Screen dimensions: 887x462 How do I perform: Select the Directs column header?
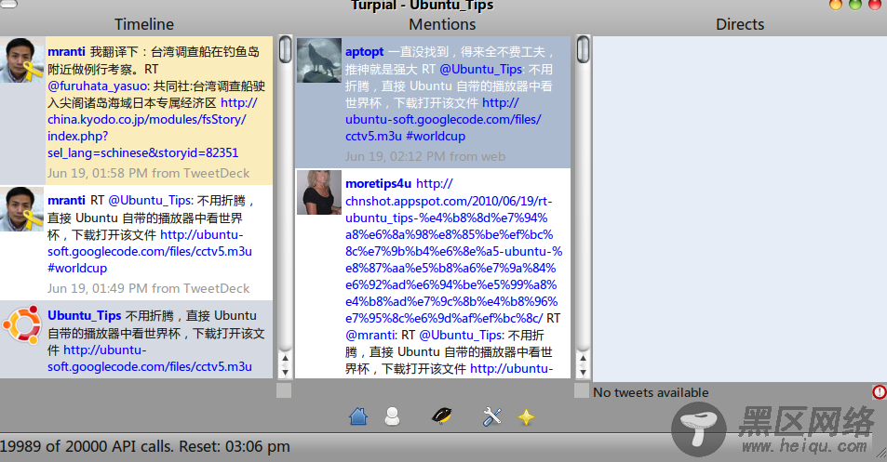(740, 24)
